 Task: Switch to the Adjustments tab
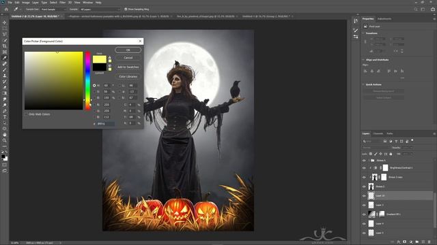click(x=384, y=19)
